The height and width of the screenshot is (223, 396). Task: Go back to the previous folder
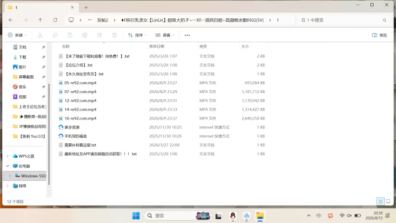pyautogui.click(x=10, y=20)
